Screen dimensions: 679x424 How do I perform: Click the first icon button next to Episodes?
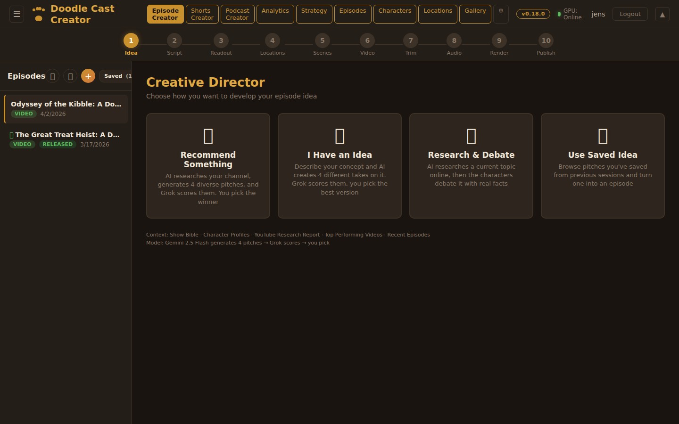pyautogui.click(x=52, y=76)
